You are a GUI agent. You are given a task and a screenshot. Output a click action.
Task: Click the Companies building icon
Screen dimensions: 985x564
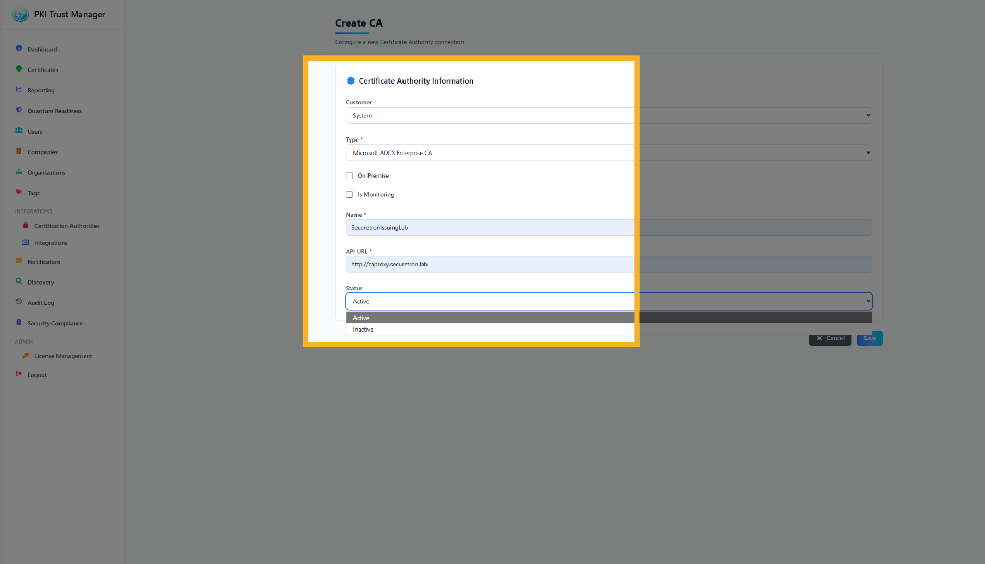(19, 151)
